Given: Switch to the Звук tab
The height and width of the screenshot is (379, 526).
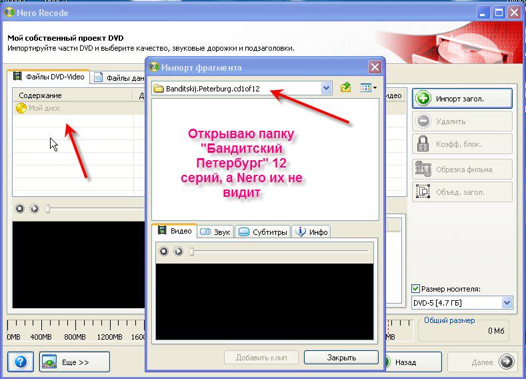Looking at the screenshot, I should click(215, 232).
